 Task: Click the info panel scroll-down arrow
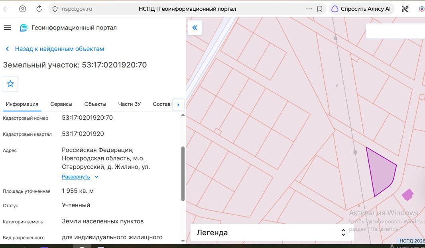[183, 241]
